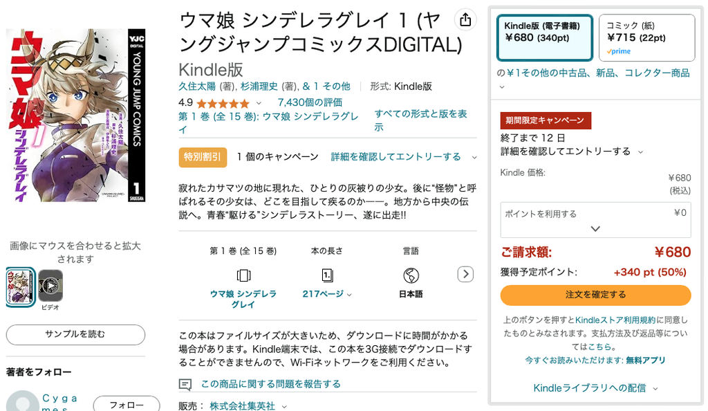Follow the author with フォロー button
Viewport: 708px width, 411px height.
tap(127, 404)
